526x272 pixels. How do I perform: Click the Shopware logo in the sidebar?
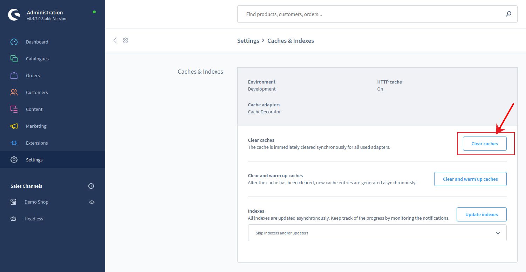tap(14, 15)
